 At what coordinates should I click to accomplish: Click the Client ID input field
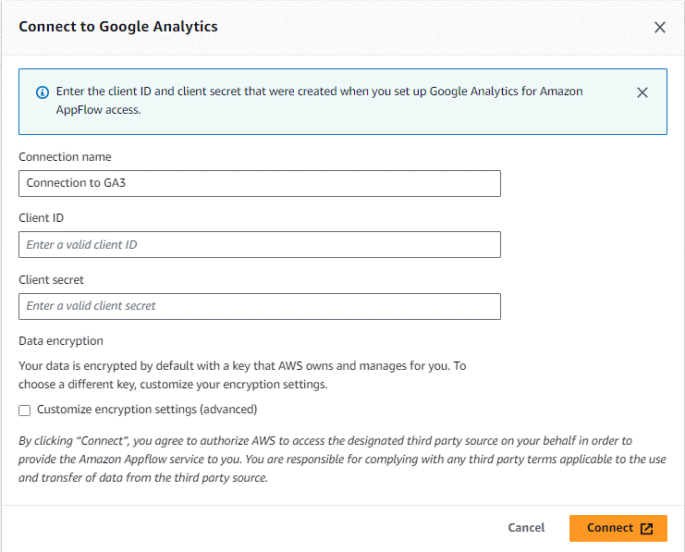point(260,245)
